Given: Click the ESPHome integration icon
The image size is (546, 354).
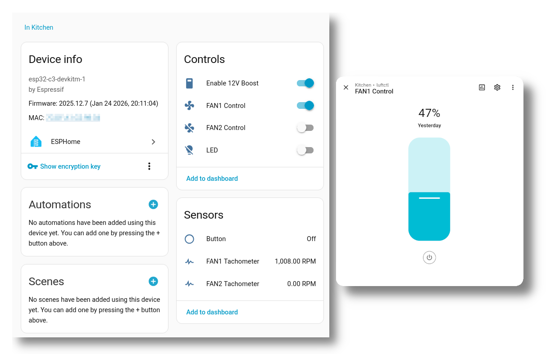Looking at the screenshot, I should (36, 142).
